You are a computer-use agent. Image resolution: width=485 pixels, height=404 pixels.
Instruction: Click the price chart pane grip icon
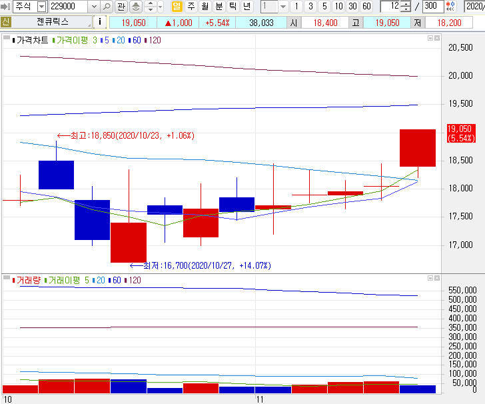tap(7, 38)
